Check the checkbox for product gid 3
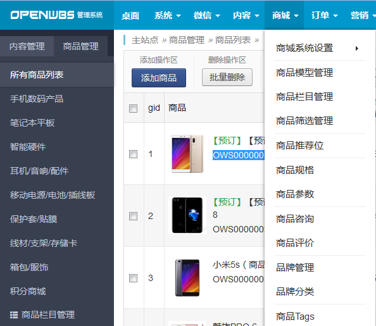376x326 pixels. pyautogui.click(x=133, y=279)
